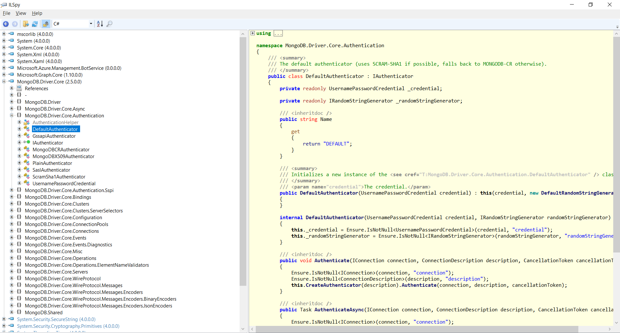Image resolution: width=620 pixels, height=333 pixels.
Task: Follow UsernamePasswordCredential type link in _credential field
Action: tap(367, 89)
